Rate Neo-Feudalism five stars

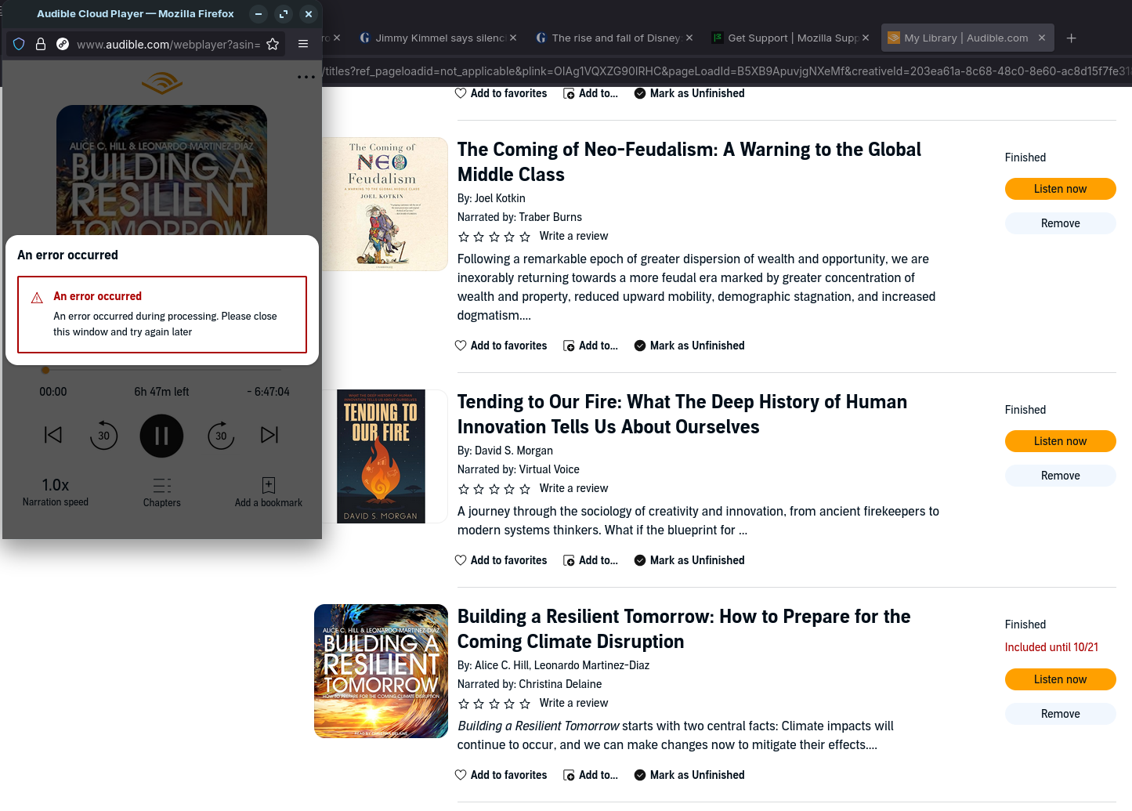coord(525,237)
